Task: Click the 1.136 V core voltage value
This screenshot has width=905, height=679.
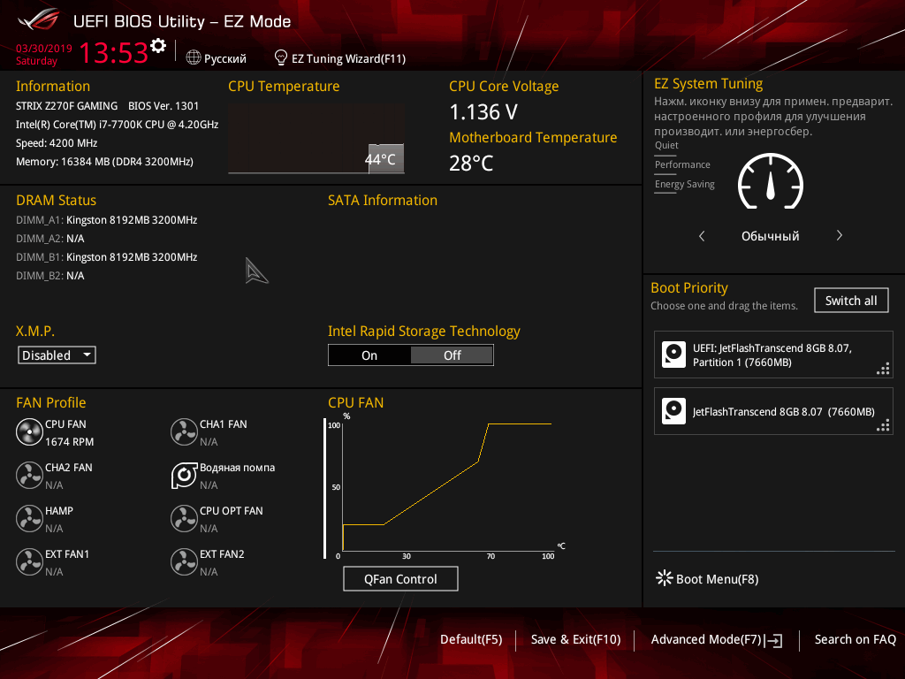Action: [x=483, y=111]
